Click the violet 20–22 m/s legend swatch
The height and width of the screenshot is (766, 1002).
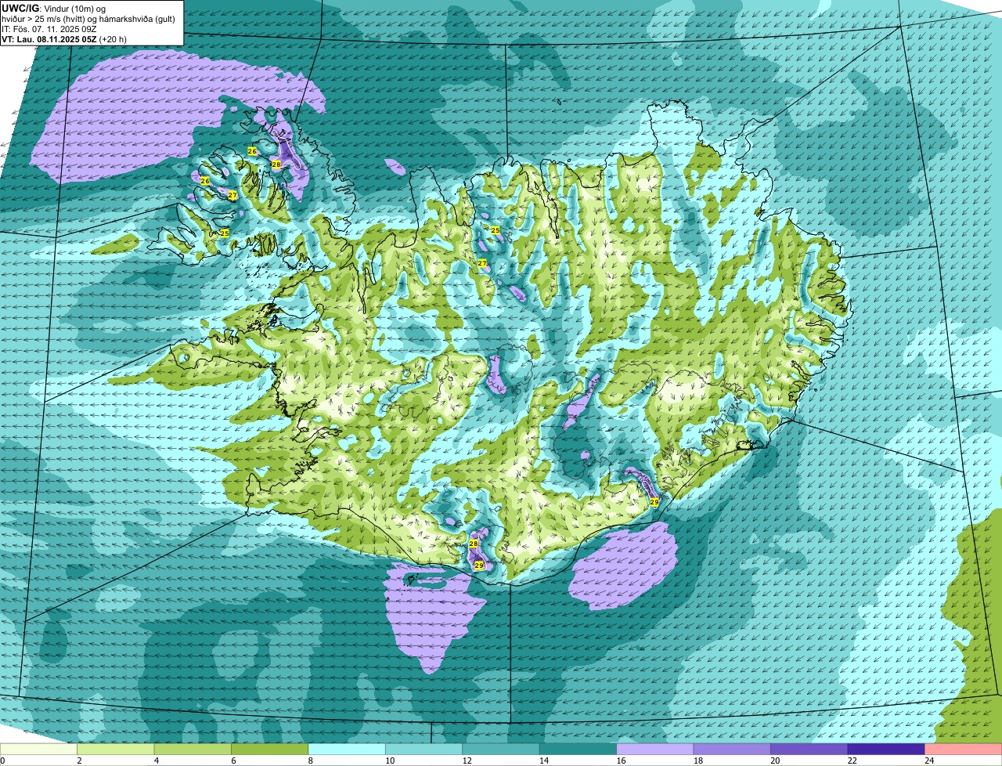810,749
